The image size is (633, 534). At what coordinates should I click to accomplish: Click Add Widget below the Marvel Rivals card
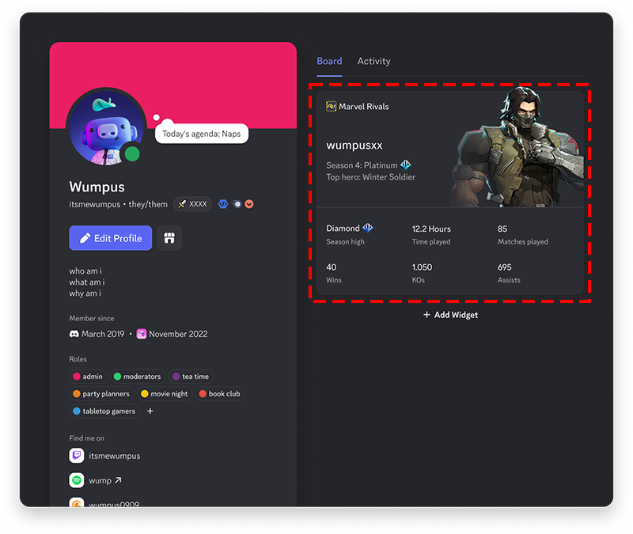click(449, 315)
